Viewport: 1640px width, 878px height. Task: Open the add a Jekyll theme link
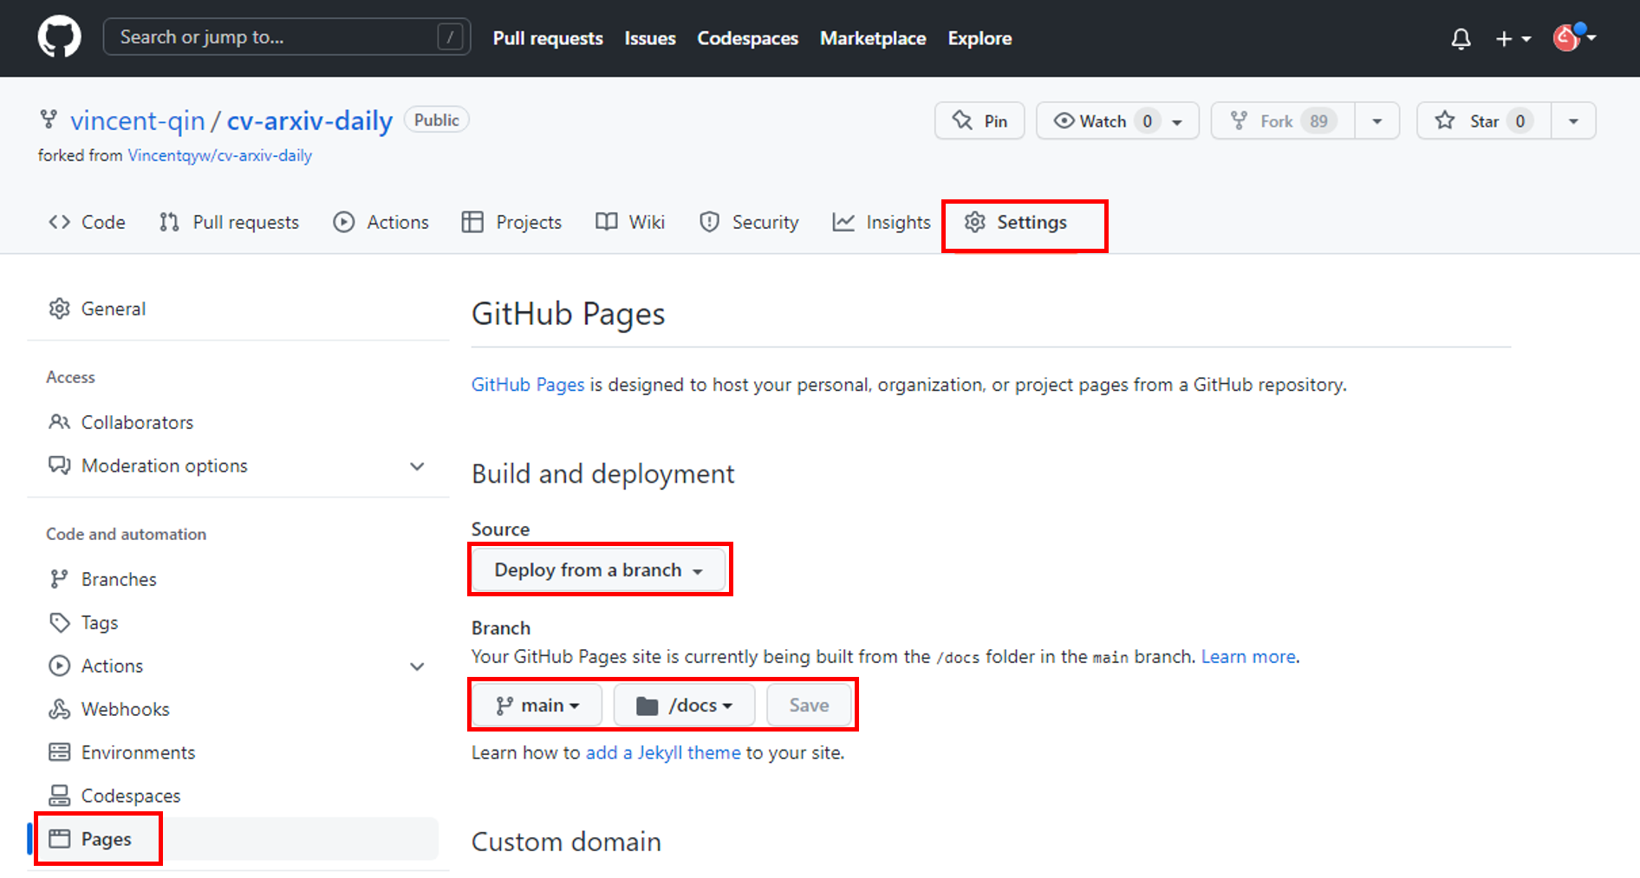663,752
